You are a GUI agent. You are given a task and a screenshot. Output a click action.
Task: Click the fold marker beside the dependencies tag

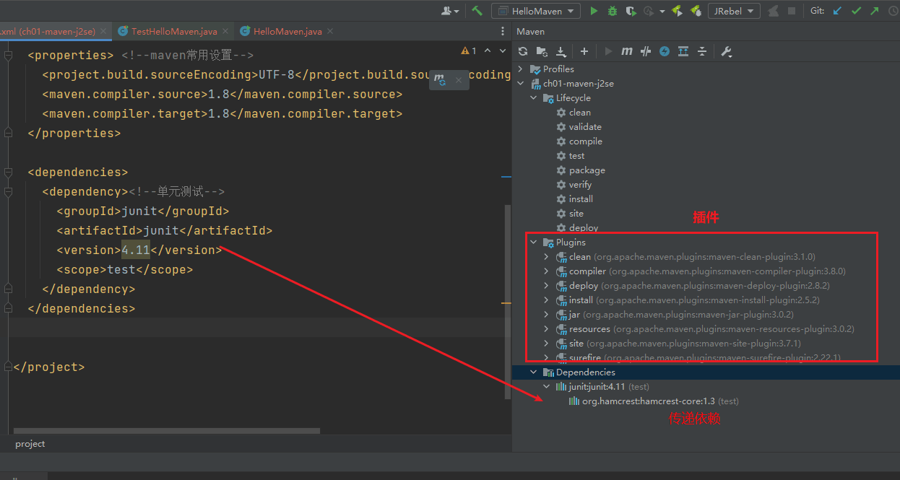(8, 173)
